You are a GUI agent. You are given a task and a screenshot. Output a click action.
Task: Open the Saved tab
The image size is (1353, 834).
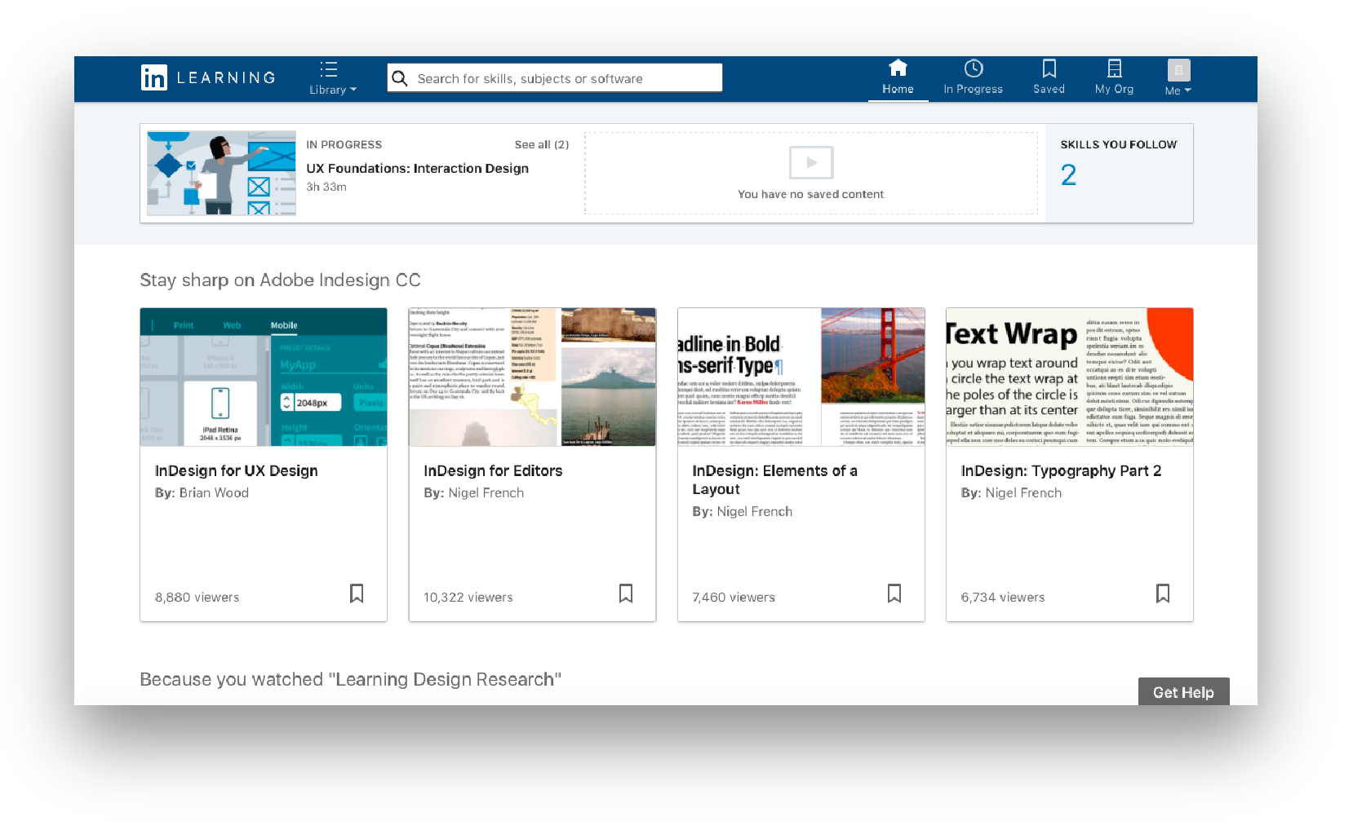pyautogui.click(x=1049, y=78)
